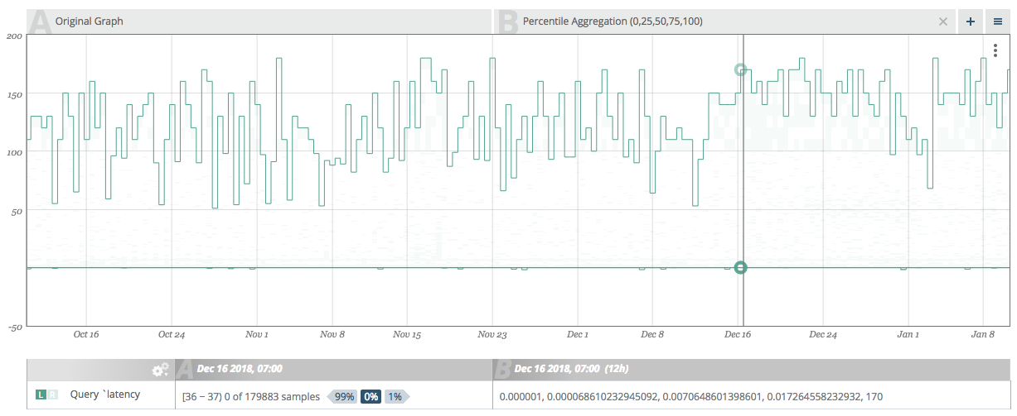This screenshot has width=1017, height=416.
Task: Toggle the L left-axis indicator
Action: pyautogui.click(x=40, y=396)
